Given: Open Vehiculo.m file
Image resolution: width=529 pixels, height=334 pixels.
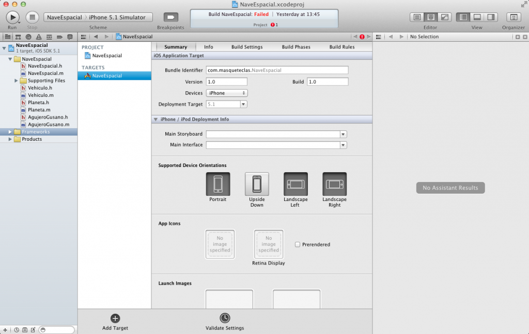Looking at the screenshot, I should tap(40, 95).
